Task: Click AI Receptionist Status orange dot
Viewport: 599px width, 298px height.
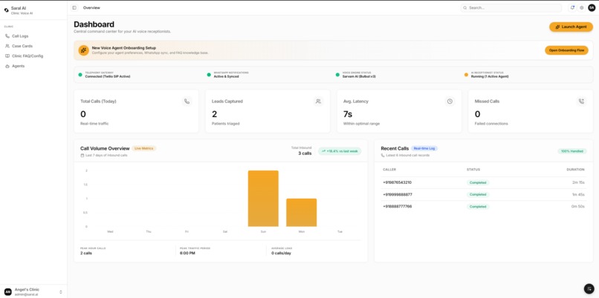Action: click(x=466, y=75)
